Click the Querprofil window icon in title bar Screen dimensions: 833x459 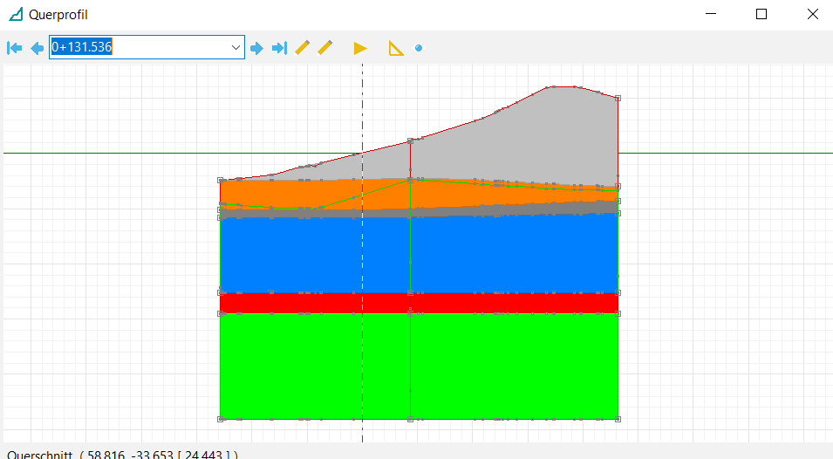[16, 15]
